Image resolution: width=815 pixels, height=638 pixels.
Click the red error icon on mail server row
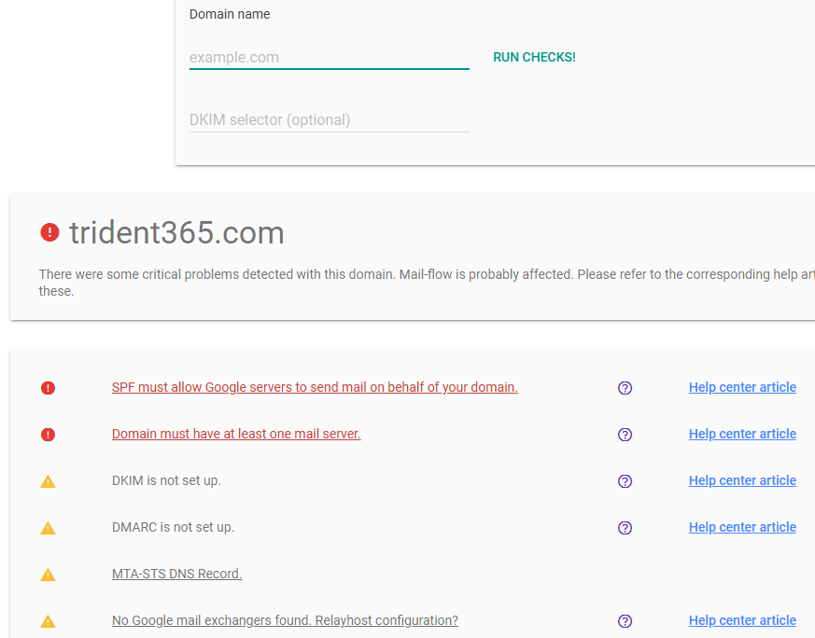point(49,434)
